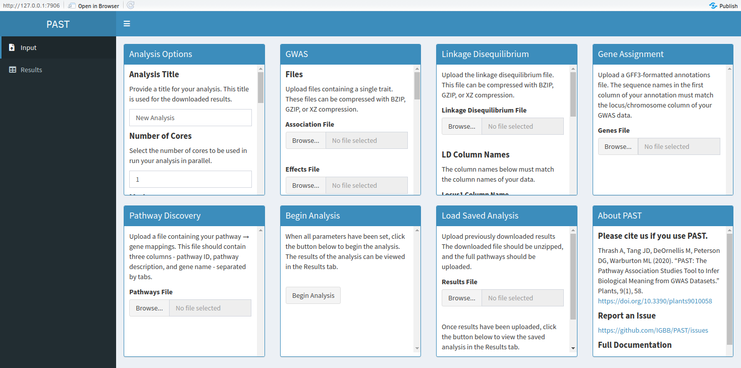Click the Publish icon
This screenshot has width=741, height=368.
[713, 6]
